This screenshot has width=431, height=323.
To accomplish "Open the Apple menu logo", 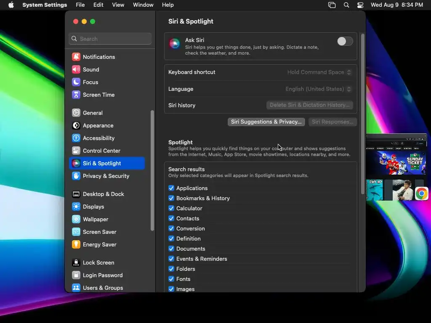I will coord(11,5).
